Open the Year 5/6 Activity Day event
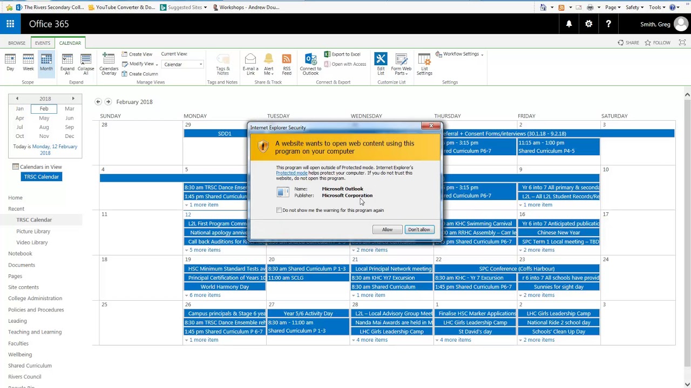 [308, 314]
